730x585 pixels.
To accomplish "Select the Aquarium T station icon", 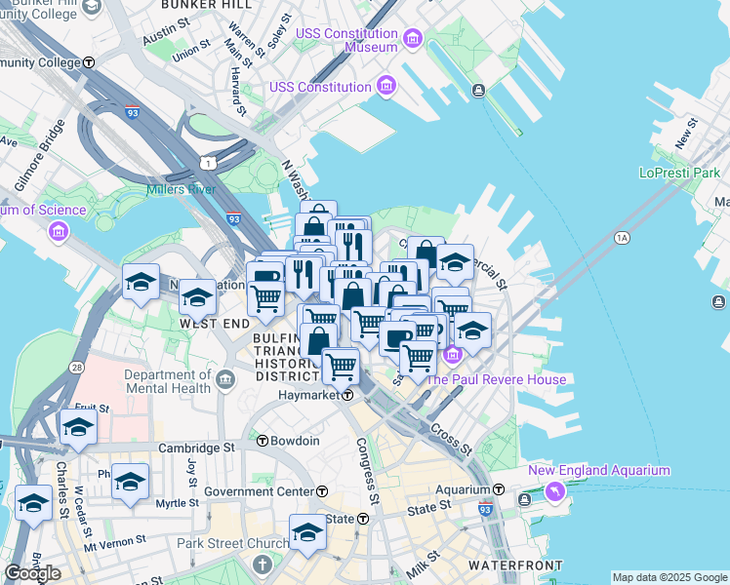I will click(499, 489).
